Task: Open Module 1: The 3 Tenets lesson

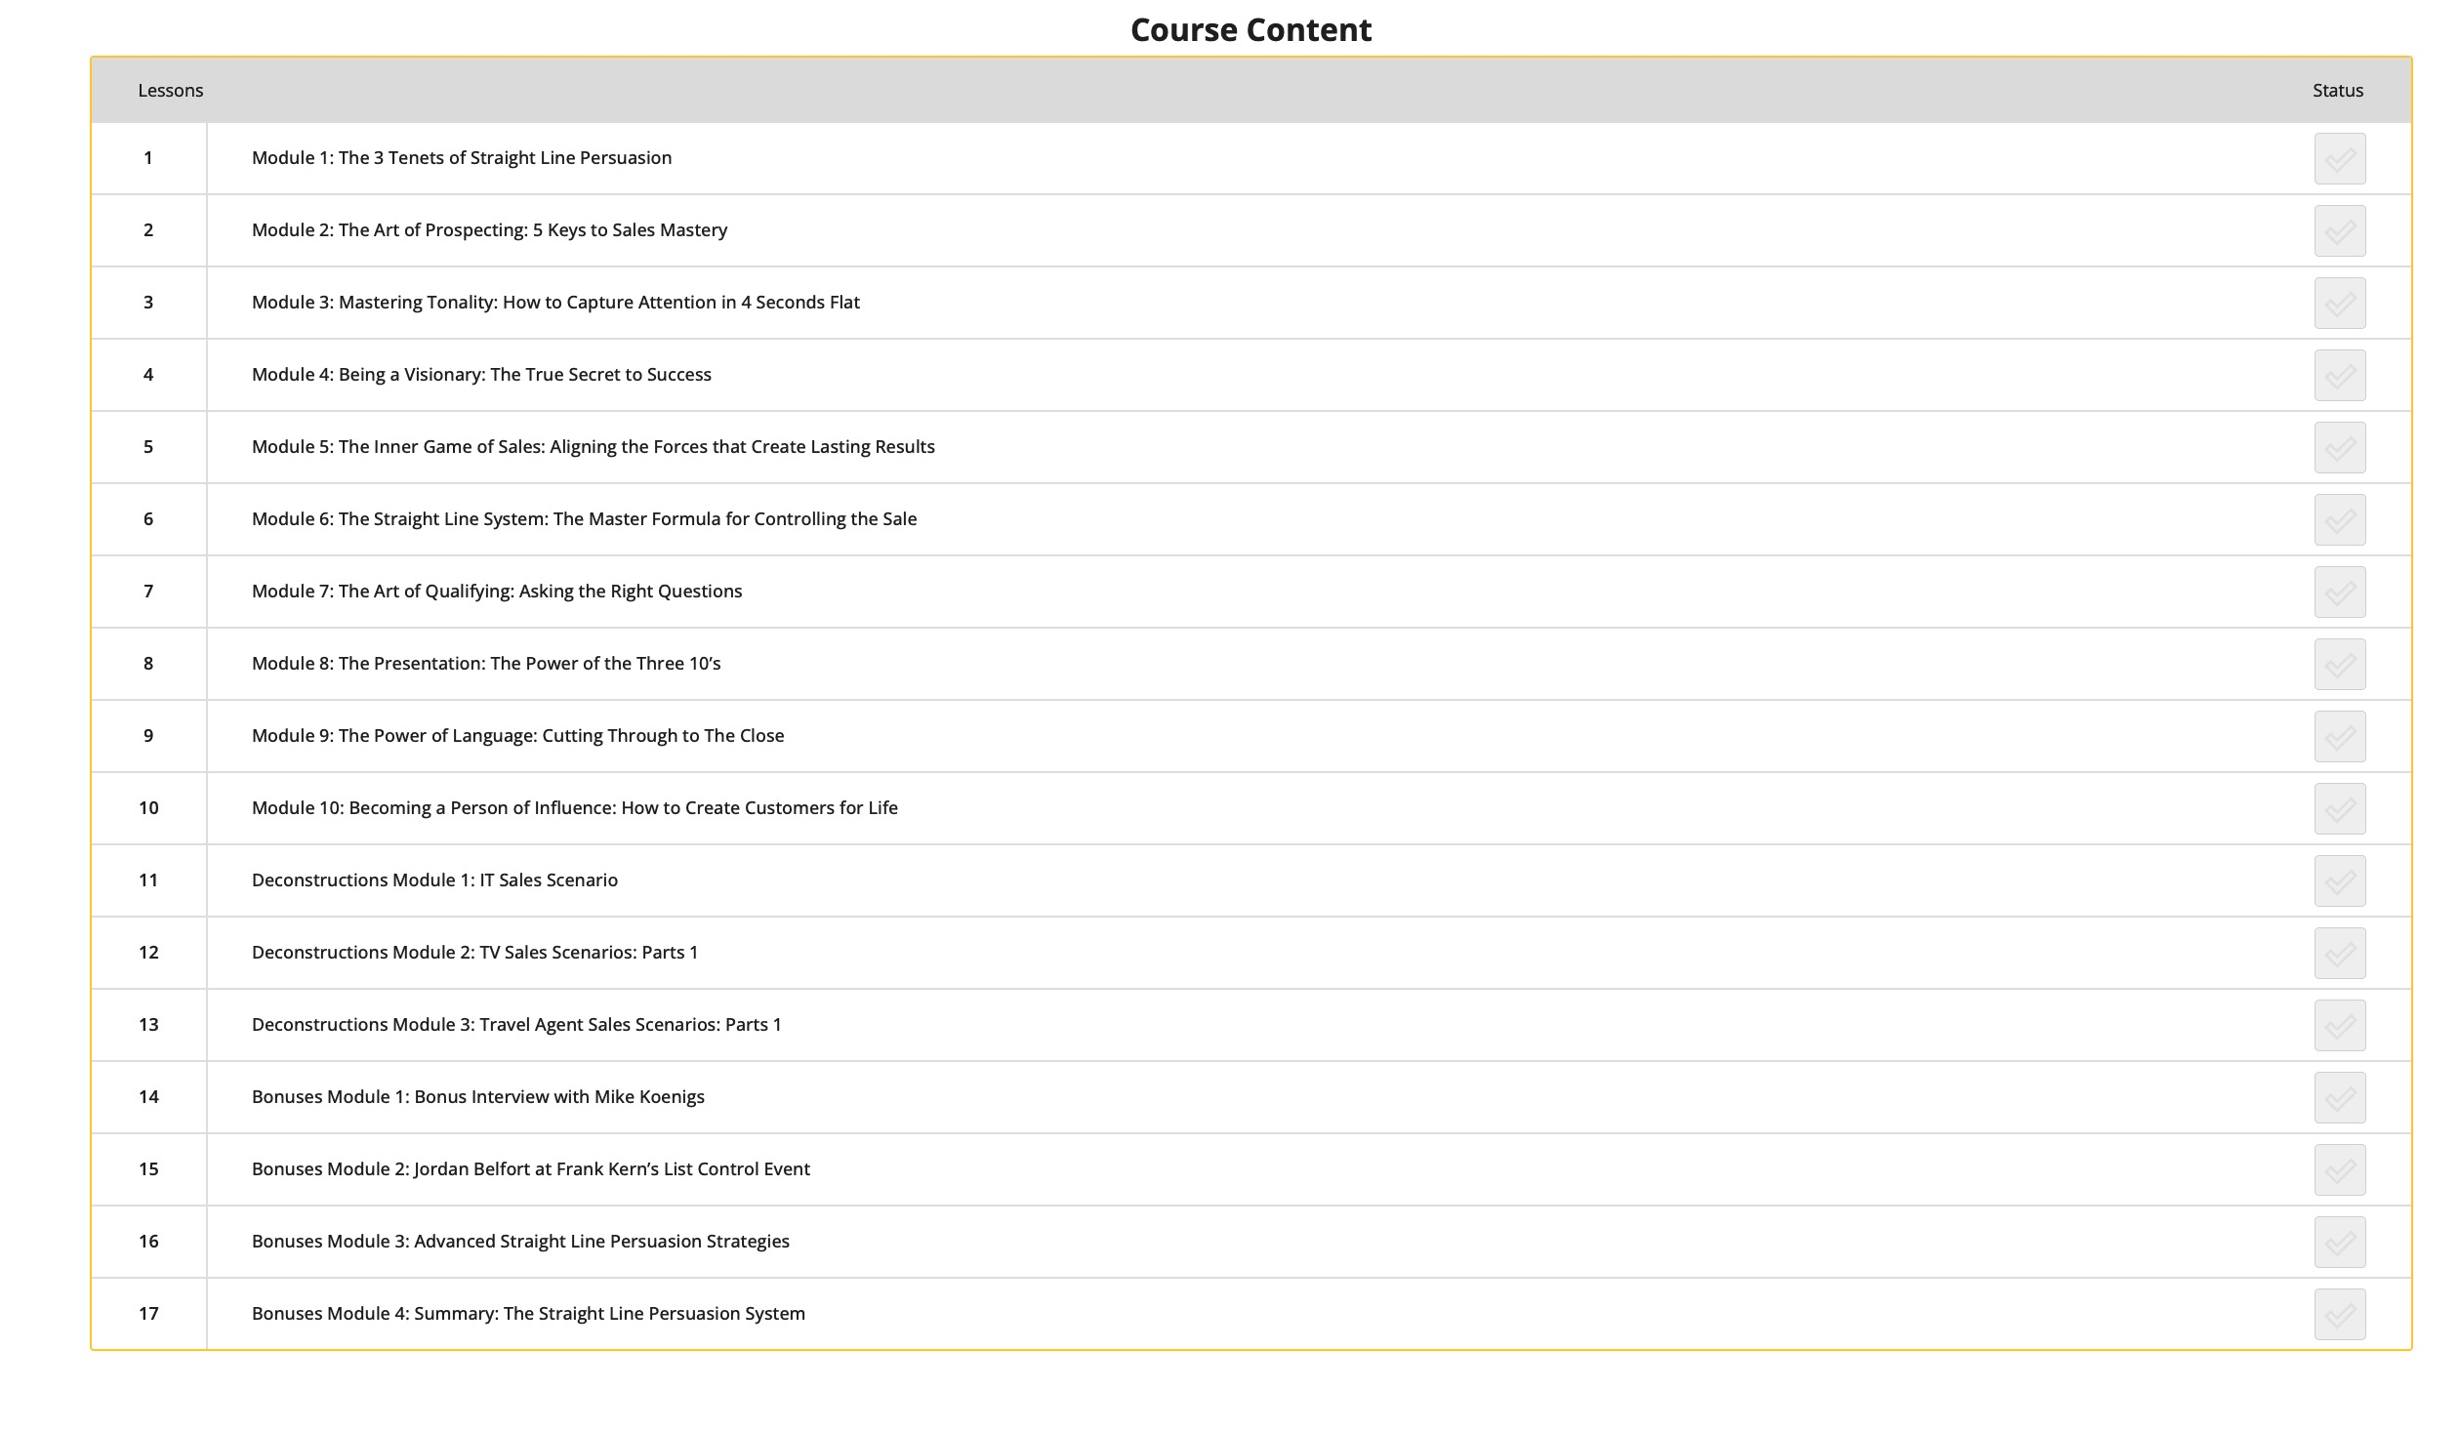Action: tap(462, 158)
